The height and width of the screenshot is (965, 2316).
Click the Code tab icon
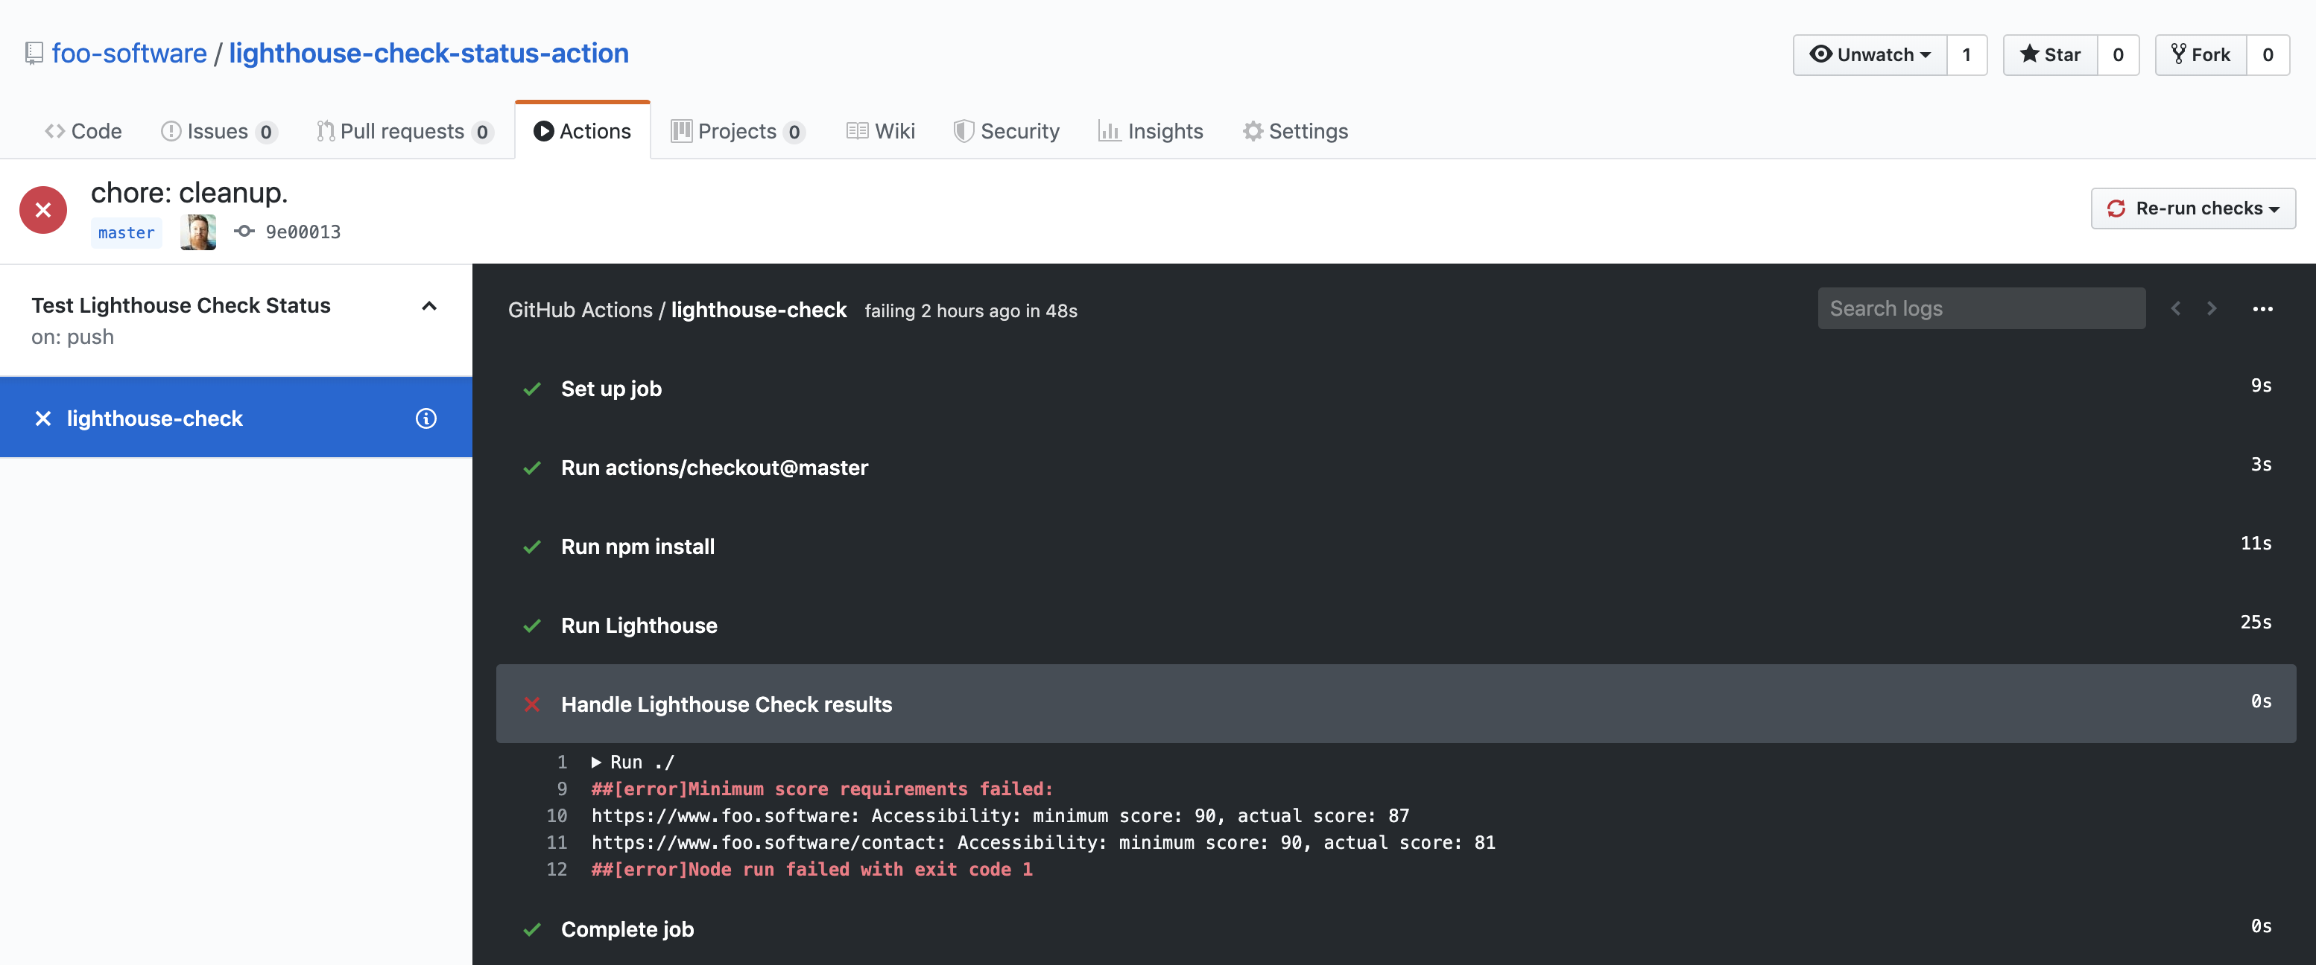click(57, 130)
